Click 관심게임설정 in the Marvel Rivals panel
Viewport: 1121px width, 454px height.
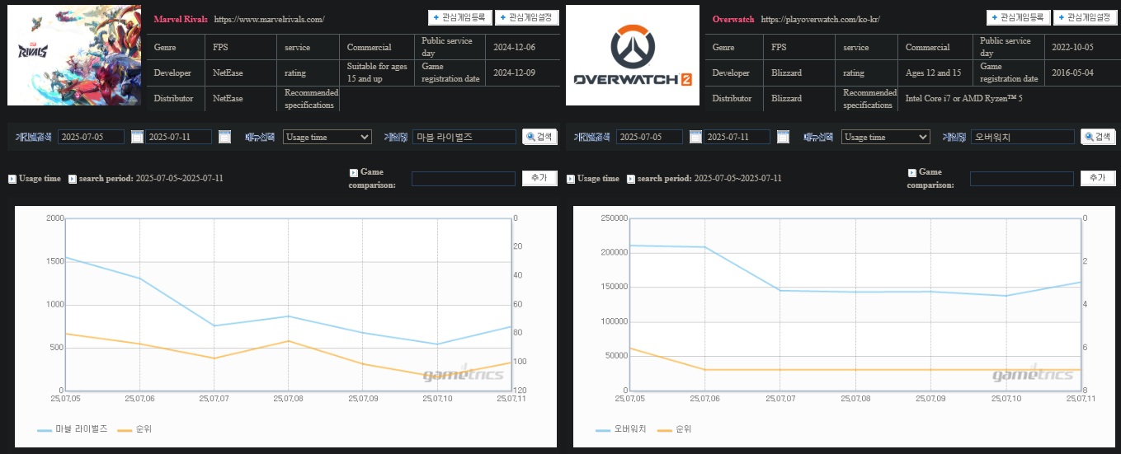click(527, 17)
